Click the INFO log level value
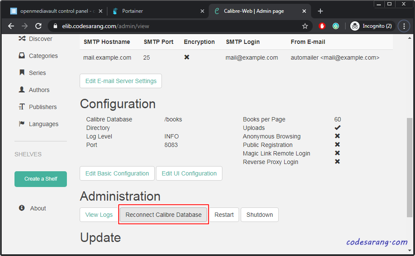 tap(172, 136)
